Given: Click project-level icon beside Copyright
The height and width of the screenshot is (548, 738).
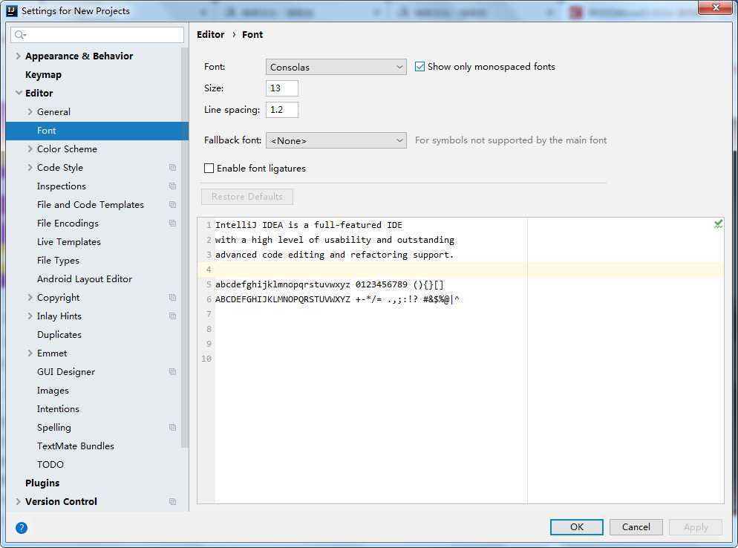Looking at the screenshot, I should click(x=173, y=298).
